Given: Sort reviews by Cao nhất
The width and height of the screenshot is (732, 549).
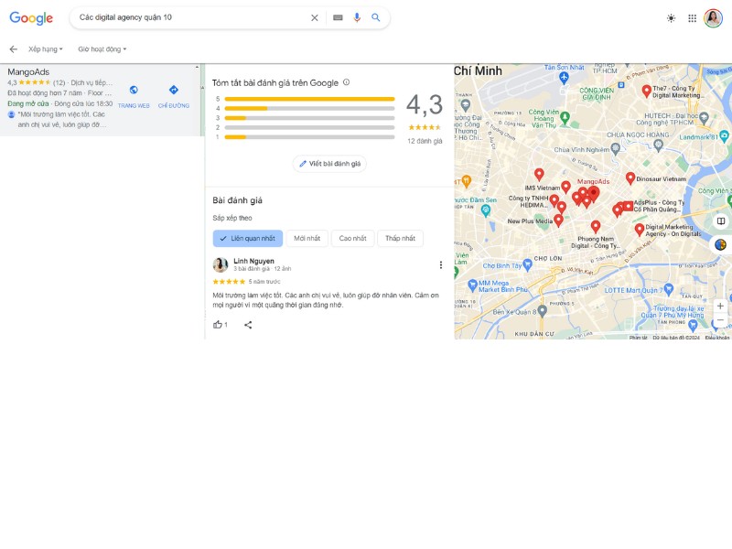Looking at the screenshot, I should click(352, 238).
